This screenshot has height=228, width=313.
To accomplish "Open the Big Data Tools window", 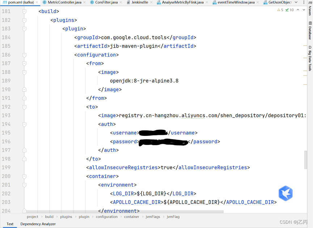I will point(310,58).
